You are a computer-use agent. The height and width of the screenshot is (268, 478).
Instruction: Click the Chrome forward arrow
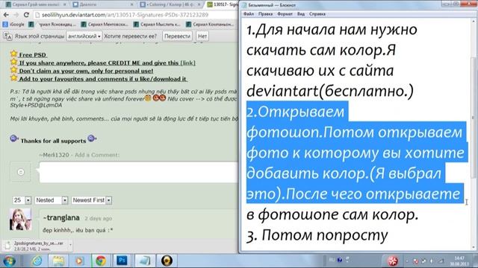(x=16, y=15)
